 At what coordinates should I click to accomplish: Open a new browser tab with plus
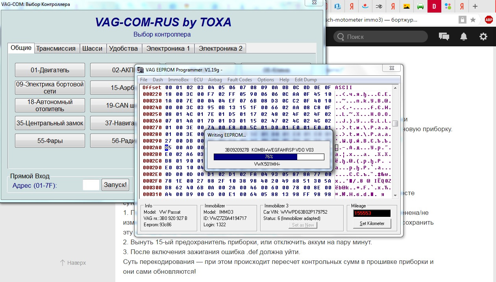[475, 6]
